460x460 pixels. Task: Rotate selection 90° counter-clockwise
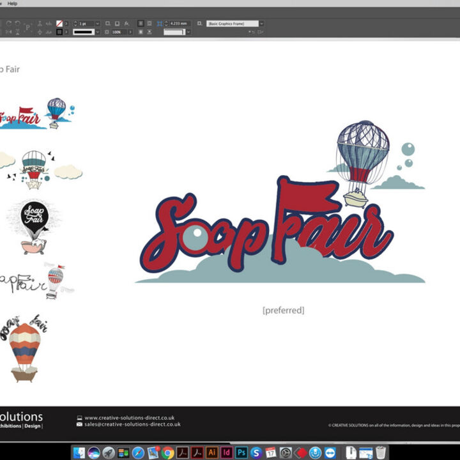click(x=18, y=23)
